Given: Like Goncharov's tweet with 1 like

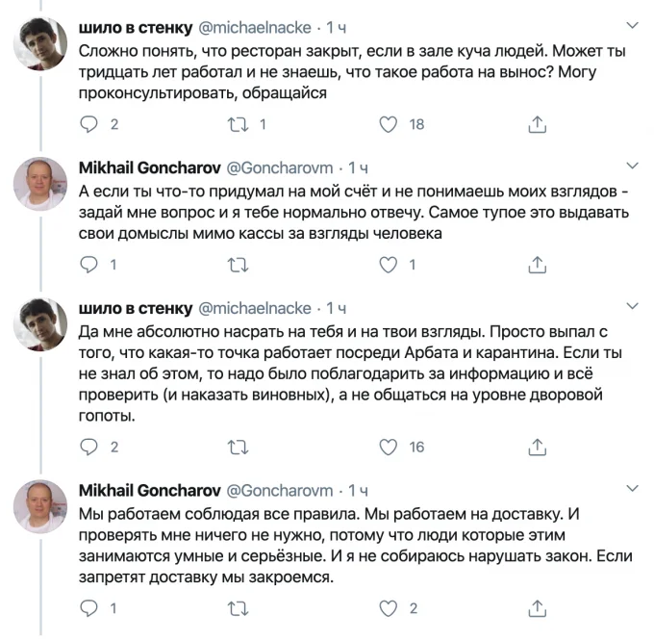Looking at the screenshot, I should (x=388, y=265).
